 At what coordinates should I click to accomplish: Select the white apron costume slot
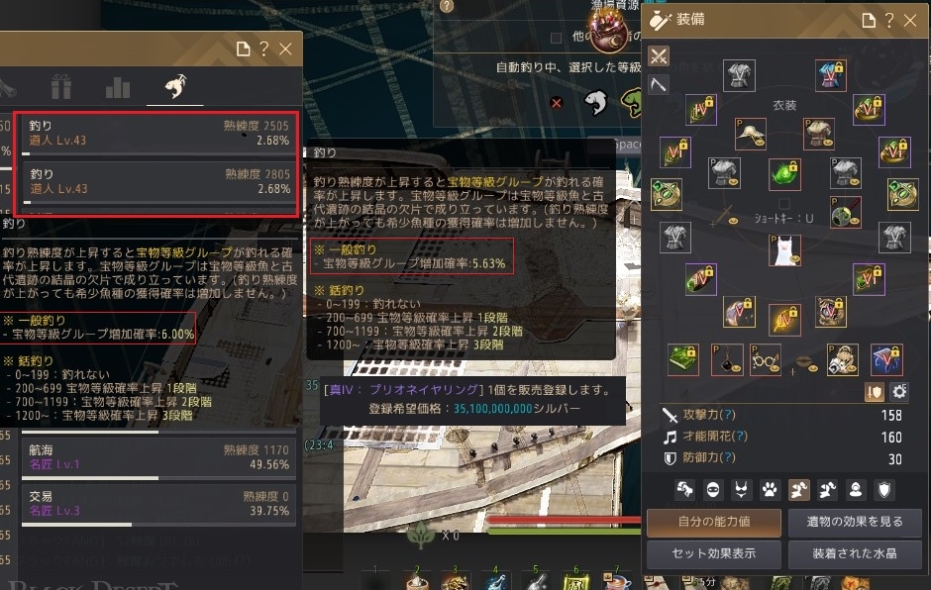(x=785, y=249)
